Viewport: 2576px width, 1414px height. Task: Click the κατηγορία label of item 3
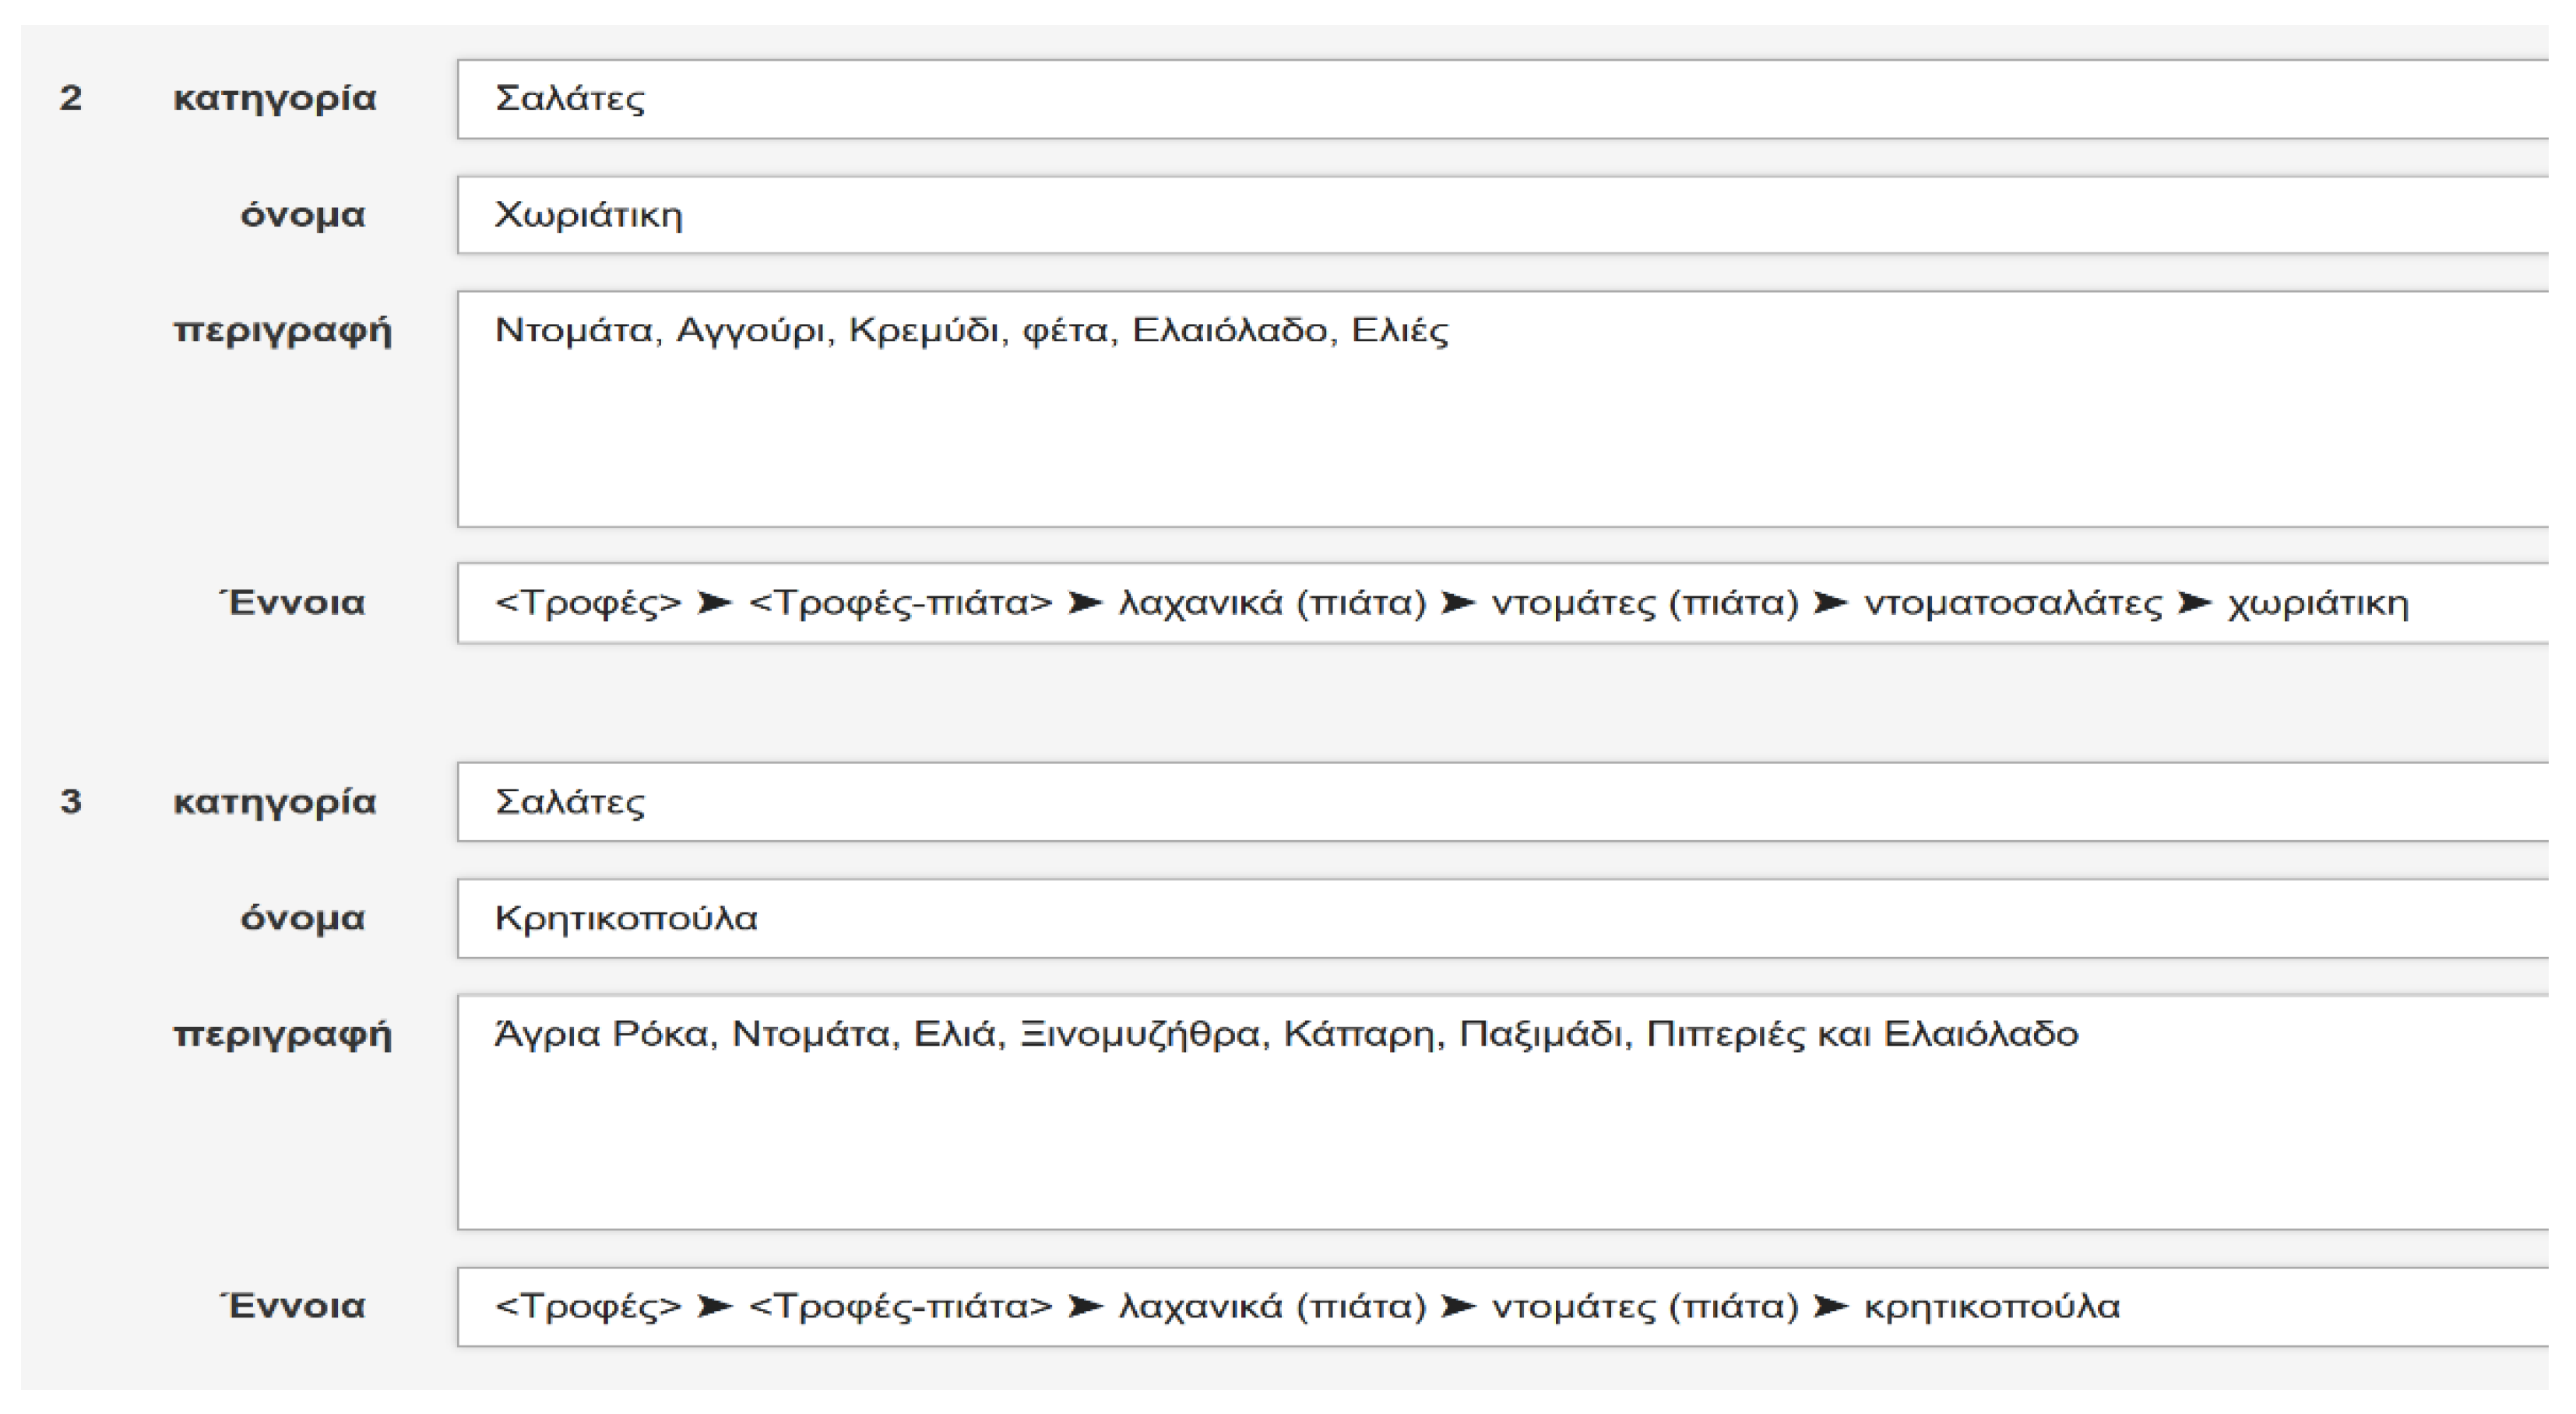[275, 802]
